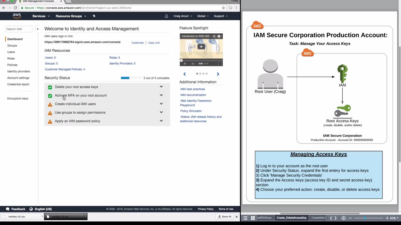This screenshot has height=225, width=401.
Task: Open the Craig Arcuri account menu
Action: [183, 16]
